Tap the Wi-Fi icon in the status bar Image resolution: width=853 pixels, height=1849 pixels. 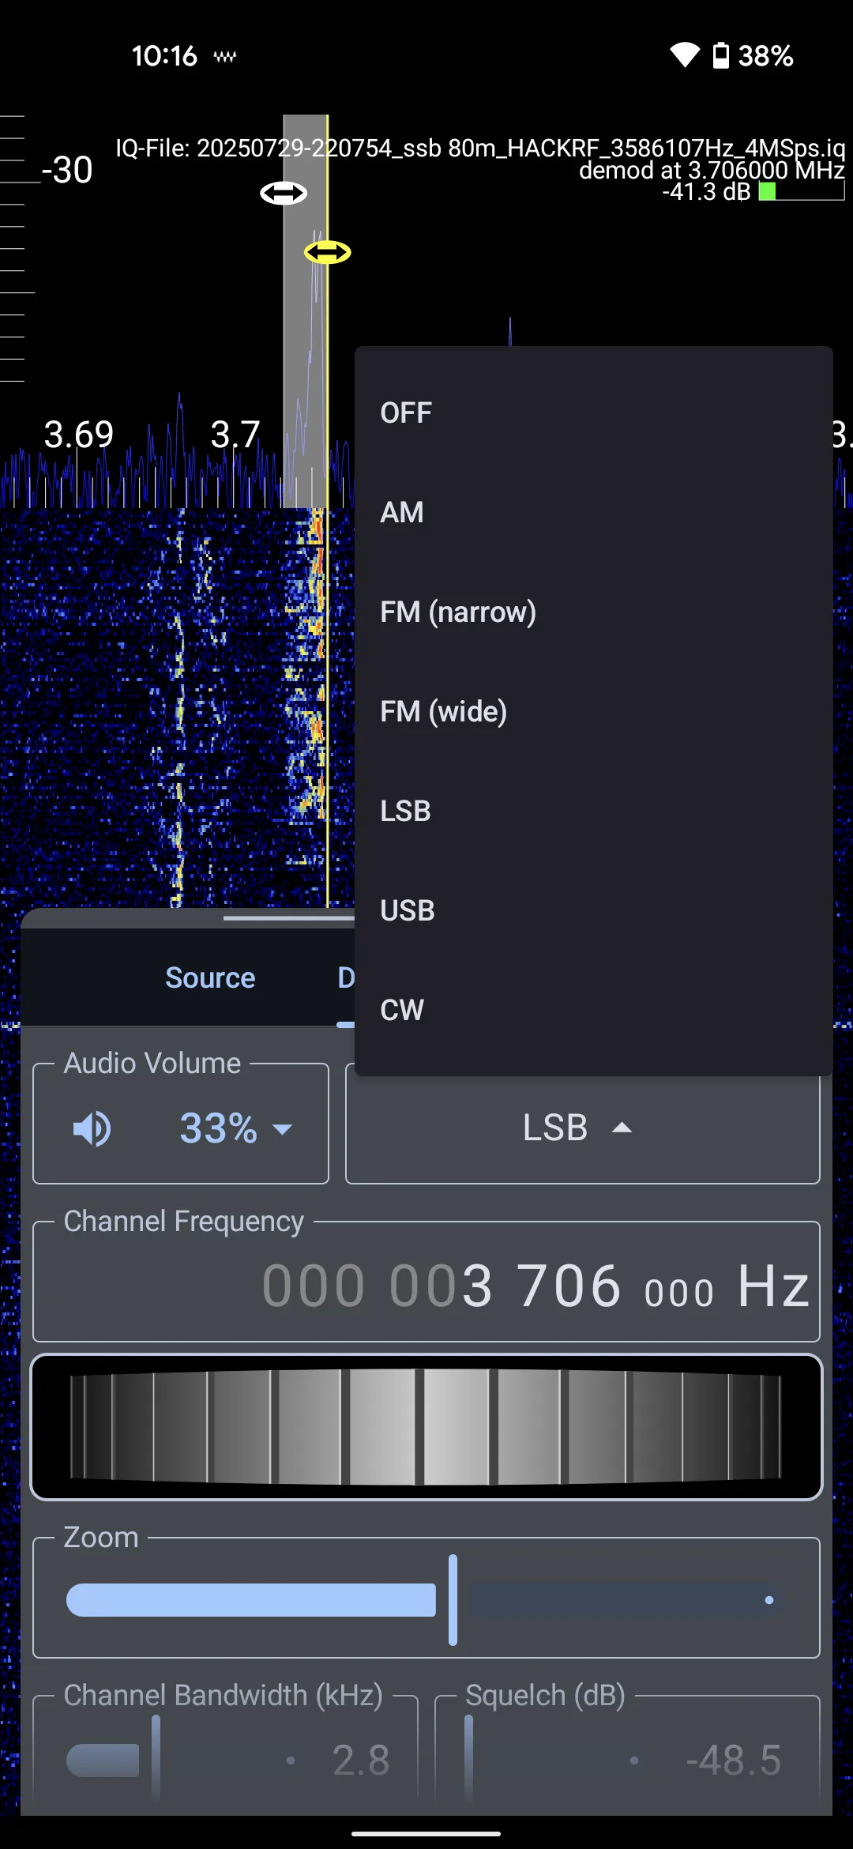tap(684, 55)
